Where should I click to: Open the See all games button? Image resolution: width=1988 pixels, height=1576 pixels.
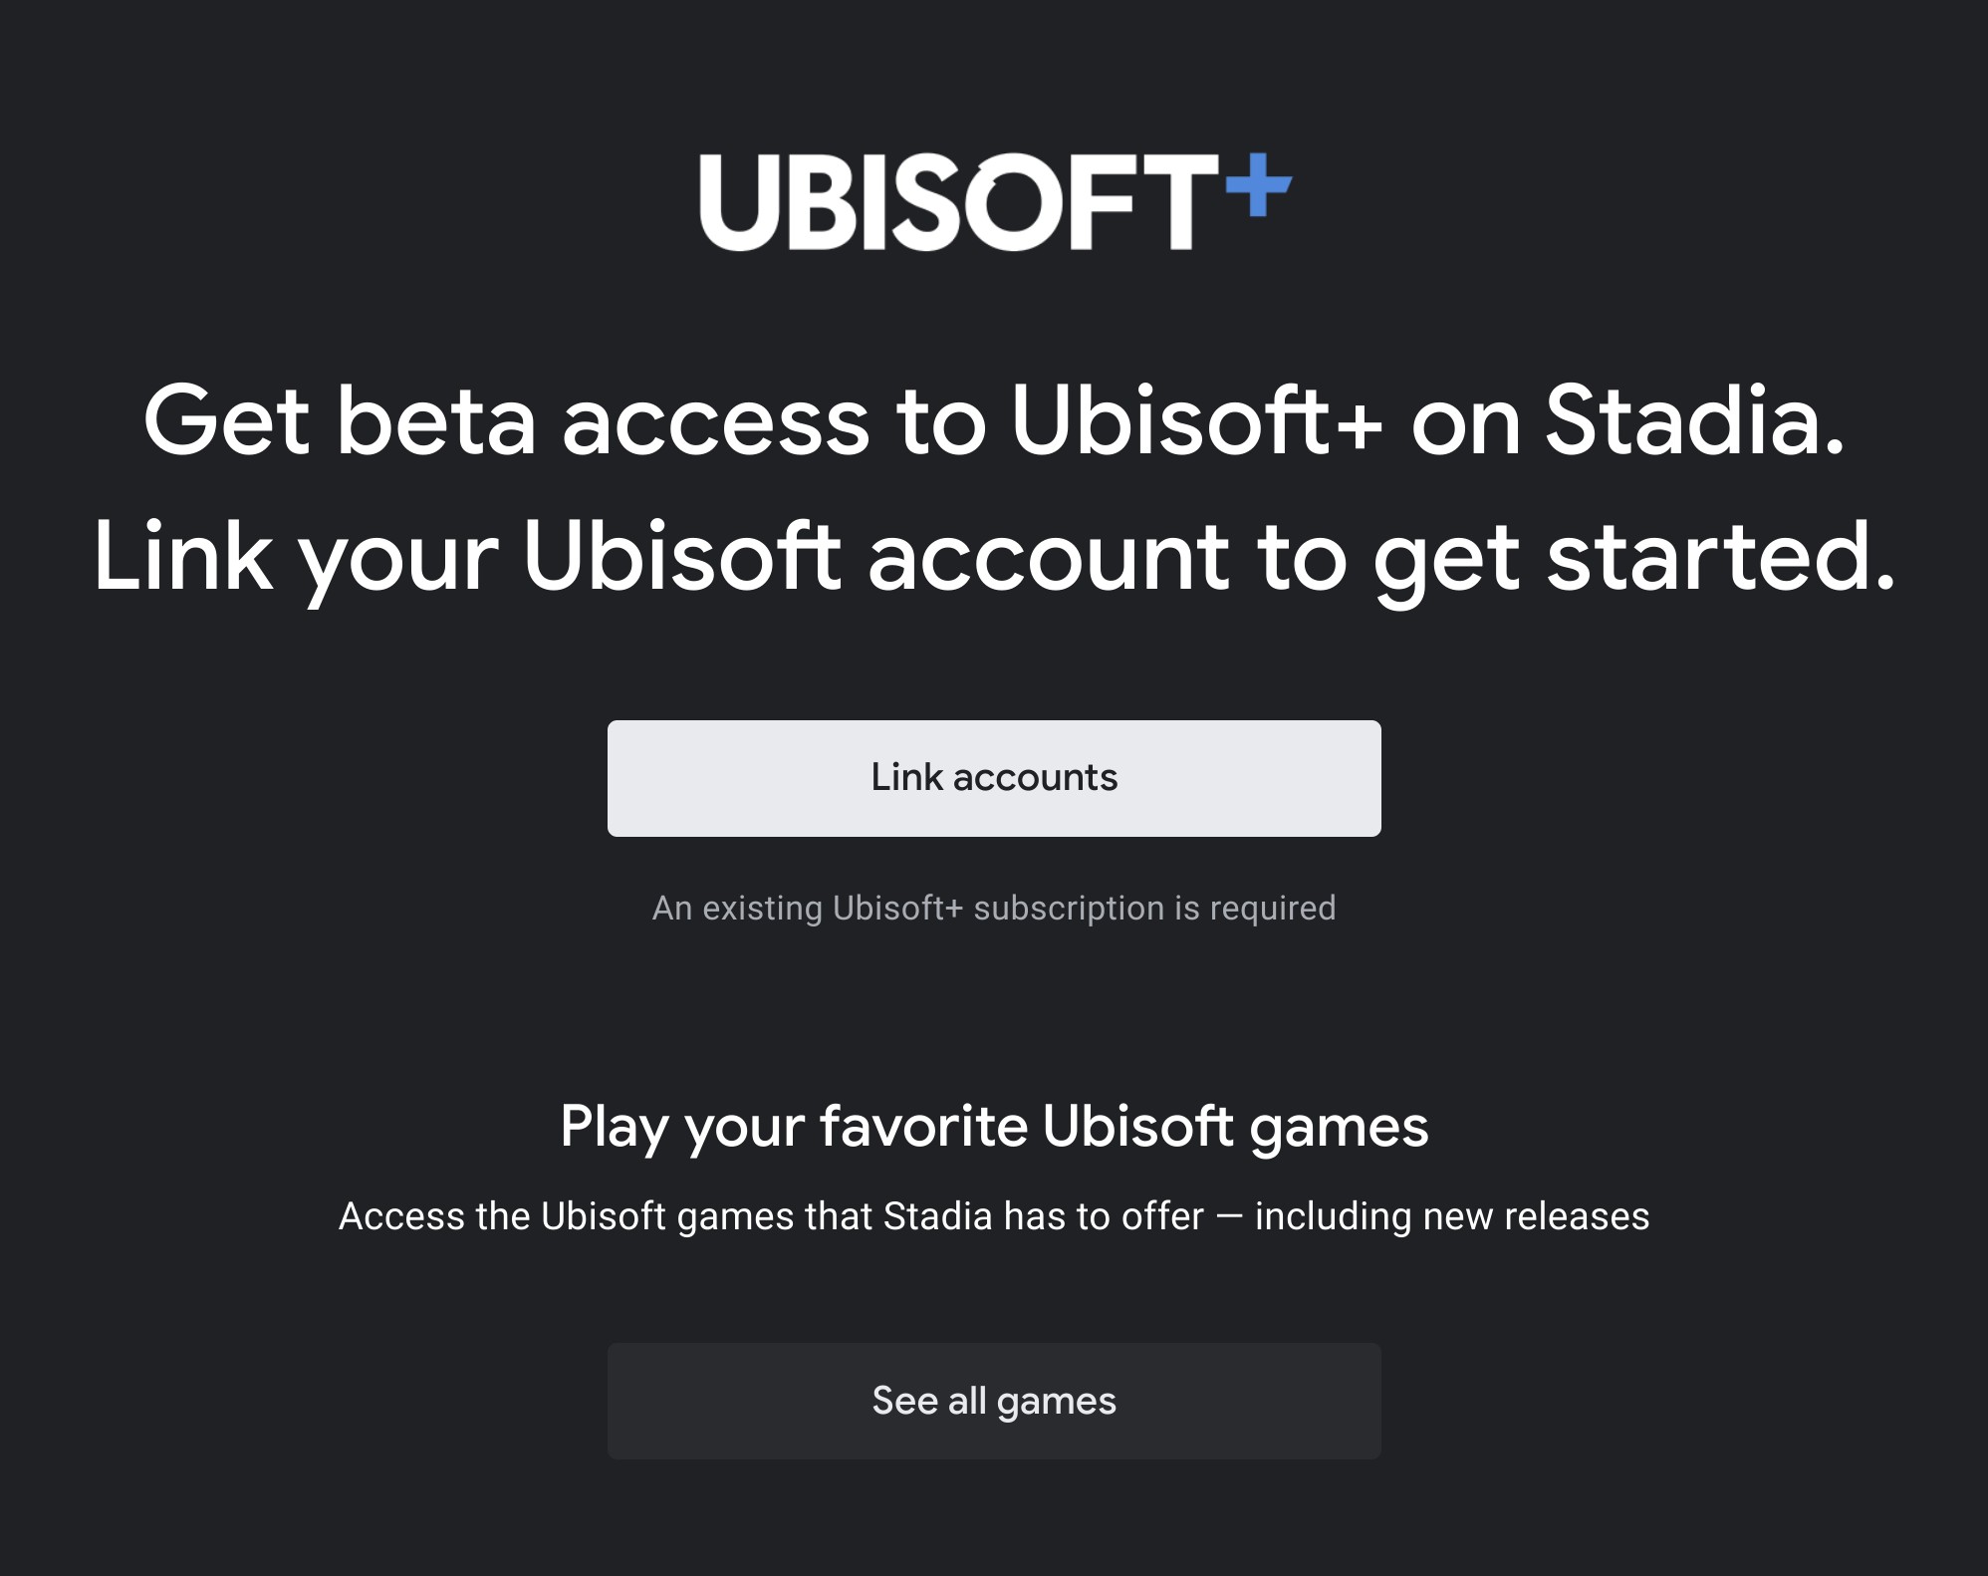[x=994, y=1401]
